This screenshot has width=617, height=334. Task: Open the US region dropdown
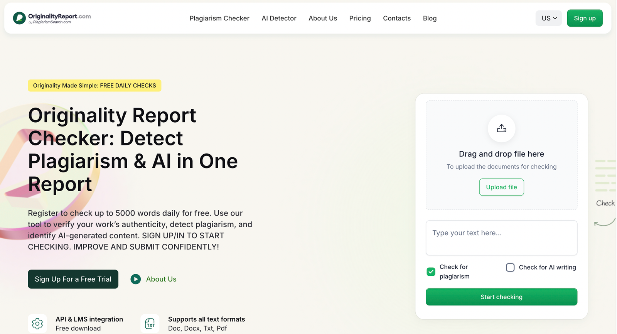pos(548,18)
